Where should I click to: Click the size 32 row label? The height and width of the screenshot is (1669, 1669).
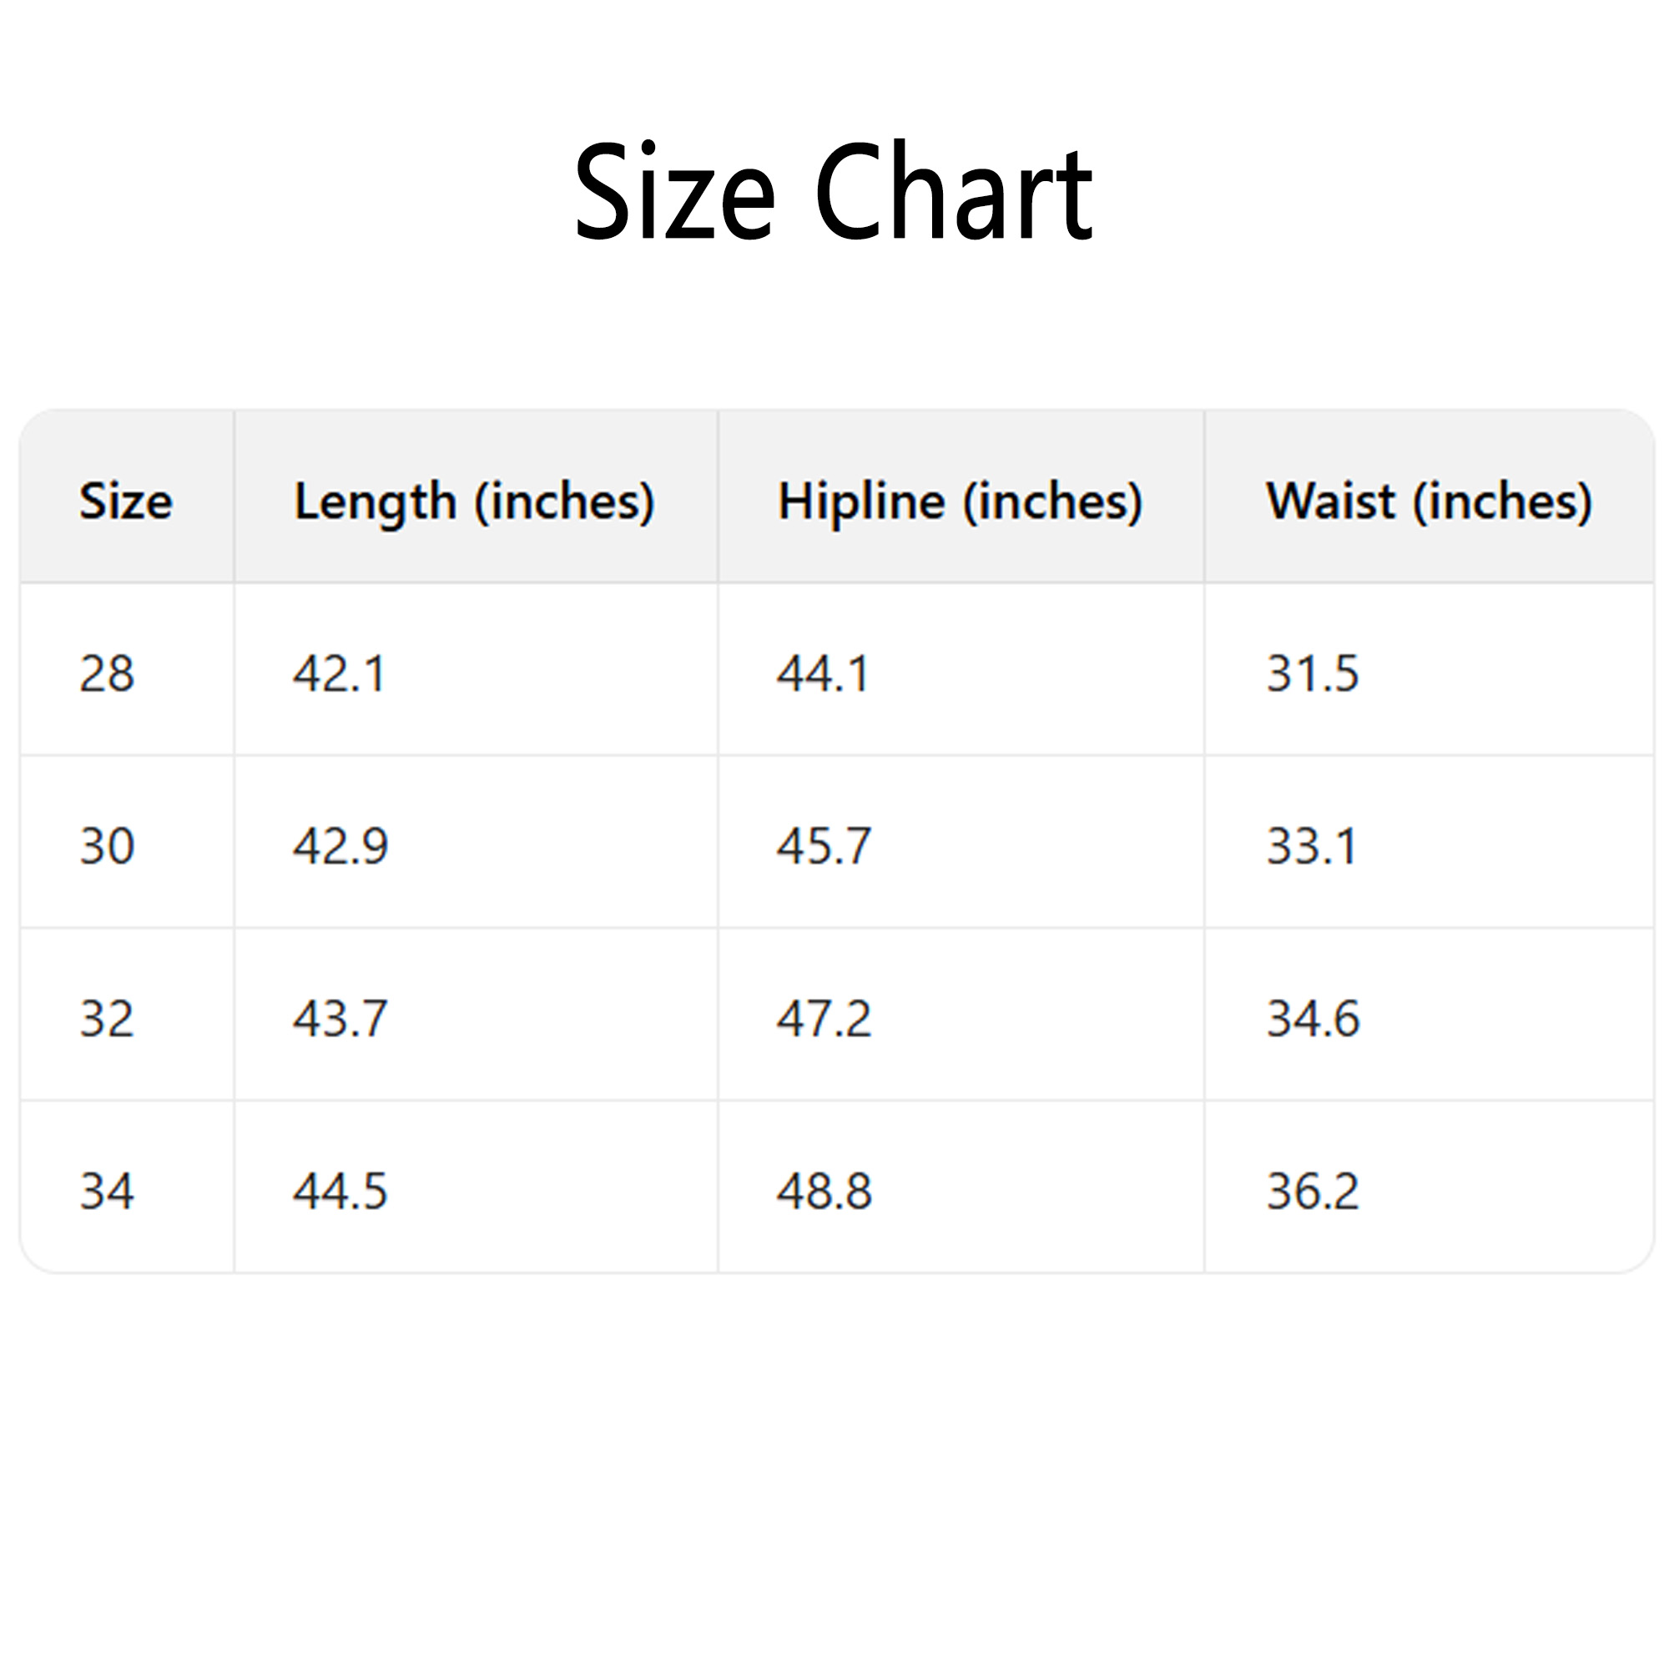tap(107, 1017)
